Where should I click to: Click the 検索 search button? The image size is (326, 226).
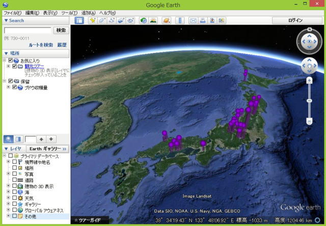(x=61, y=31)
